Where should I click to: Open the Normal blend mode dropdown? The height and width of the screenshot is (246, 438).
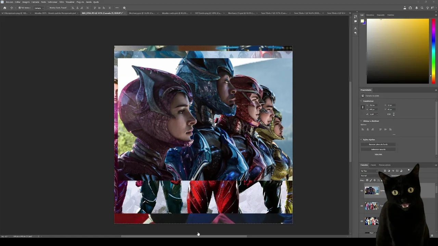tap(374, 176)
